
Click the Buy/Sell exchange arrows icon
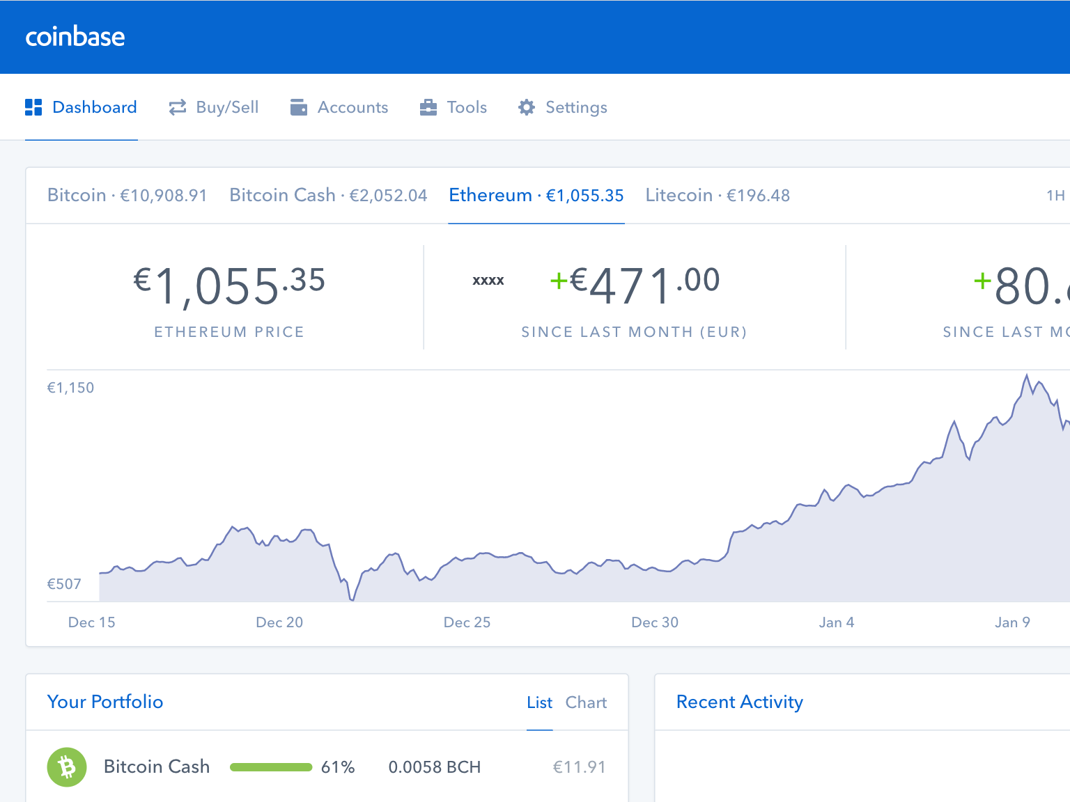click(177, 107)
